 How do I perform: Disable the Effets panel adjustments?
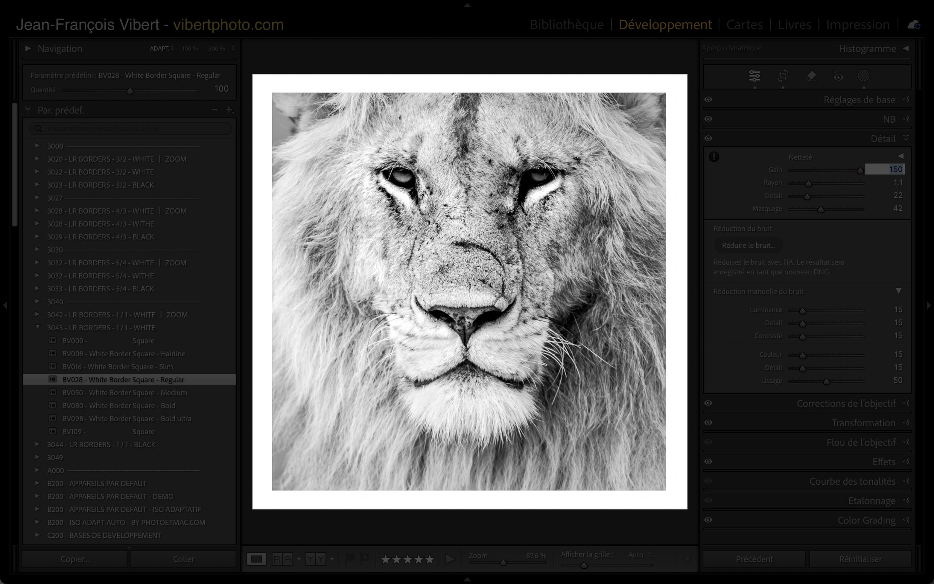pyautogui.click(x=708, y=462)
